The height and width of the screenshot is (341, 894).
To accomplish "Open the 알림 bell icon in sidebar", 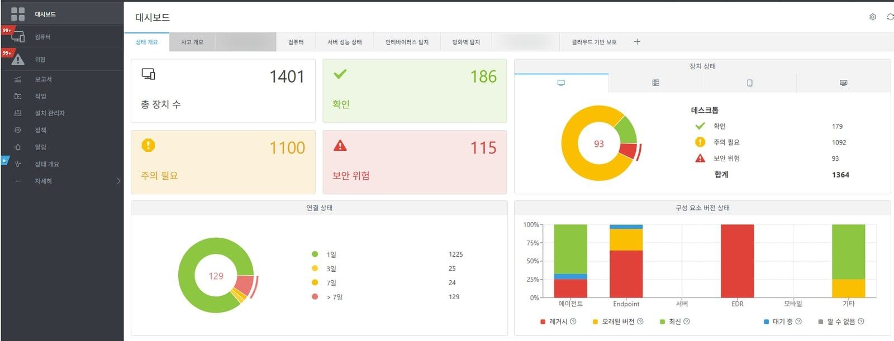I will point(18,147).
